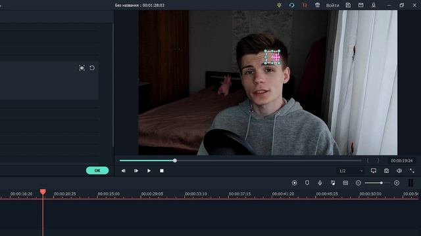The width and height of the screenshot is (421, 236).
Task: Zoom in the timeline with the plus circle
Action: click(397, 183)
